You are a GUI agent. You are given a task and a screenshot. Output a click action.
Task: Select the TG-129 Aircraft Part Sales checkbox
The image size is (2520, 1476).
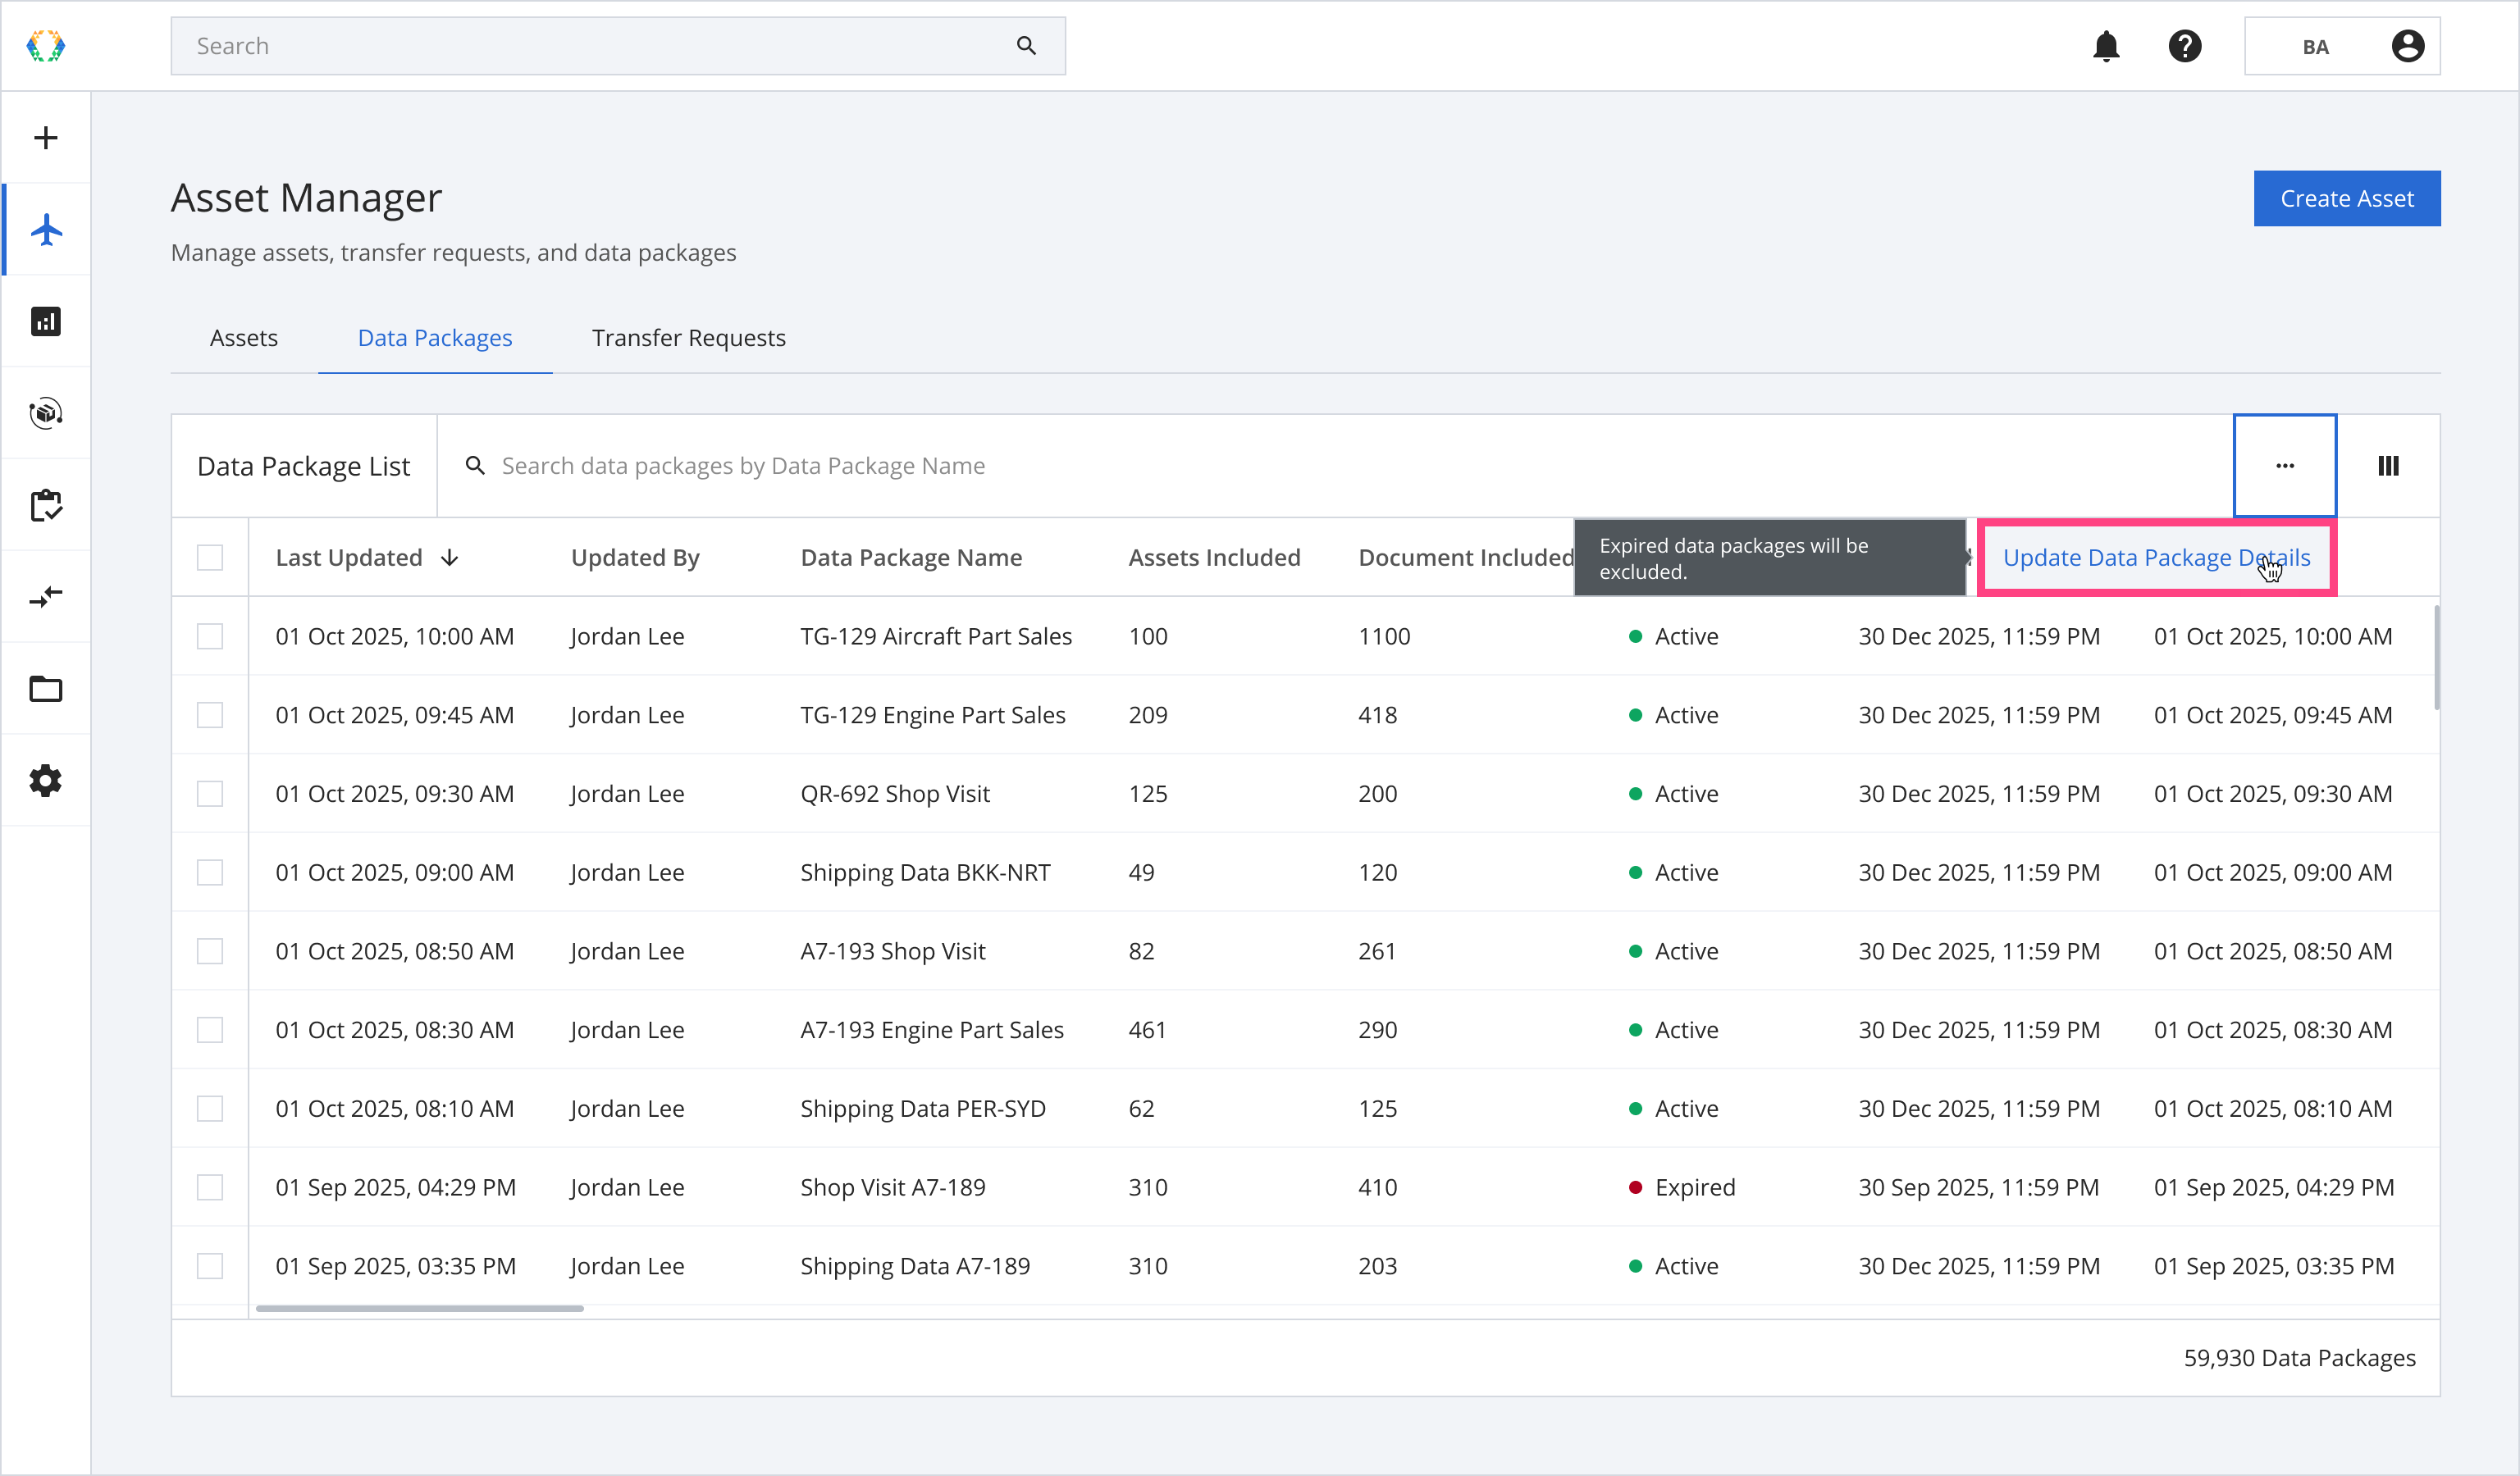coord(210,636)
